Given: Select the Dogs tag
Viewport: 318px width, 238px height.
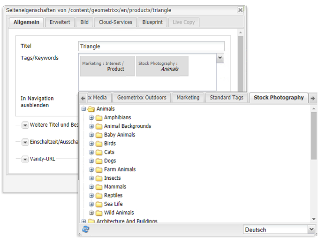Looking at the screenshot, I should (110, 161).
